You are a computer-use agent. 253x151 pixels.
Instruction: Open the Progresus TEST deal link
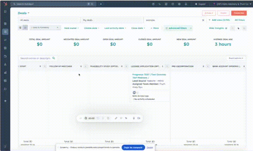149,76
